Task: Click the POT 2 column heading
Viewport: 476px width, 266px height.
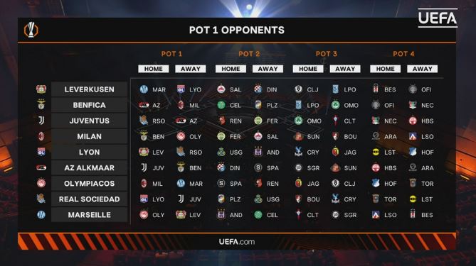Action: click(249, 54)
